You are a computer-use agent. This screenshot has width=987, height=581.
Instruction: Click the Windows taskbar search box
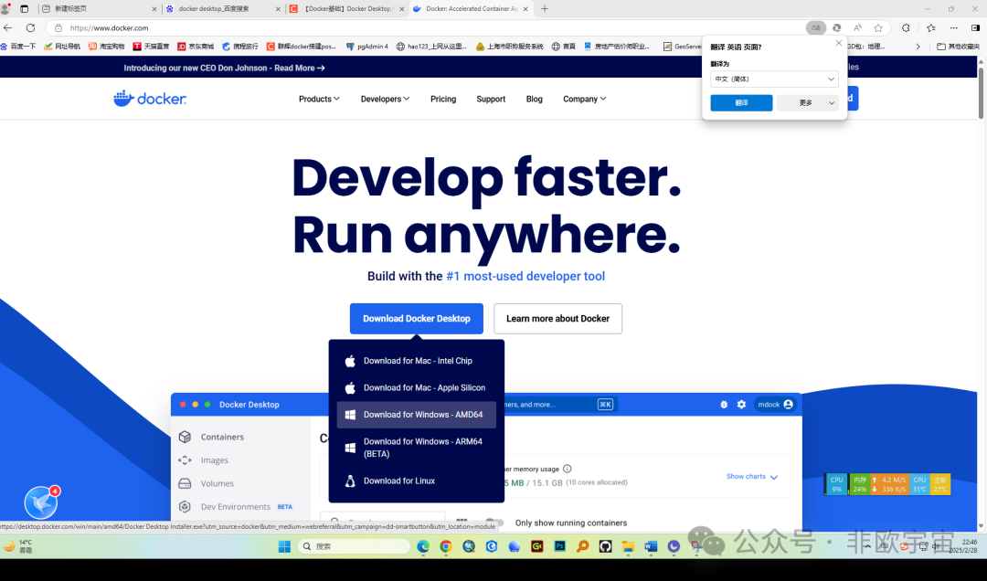click(353, 546)
